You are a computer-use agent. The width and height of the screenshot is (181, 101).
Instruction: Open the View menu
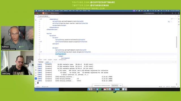[x=52, y=11]
